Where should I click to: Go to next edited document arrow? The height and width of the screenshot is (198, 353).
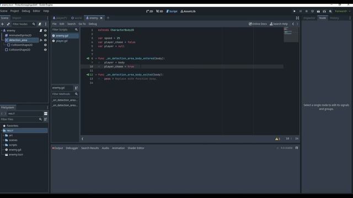(297, 24)
